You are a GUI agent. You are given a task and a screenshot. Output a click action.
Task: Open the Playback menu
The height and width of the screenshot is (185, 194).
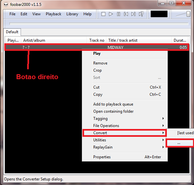tap(53, 14)
